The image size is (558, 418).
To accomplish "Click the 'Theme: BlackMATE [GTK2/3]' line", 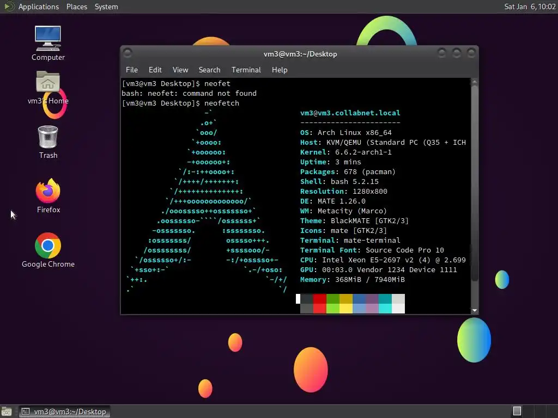I will [x=354, y=221].
